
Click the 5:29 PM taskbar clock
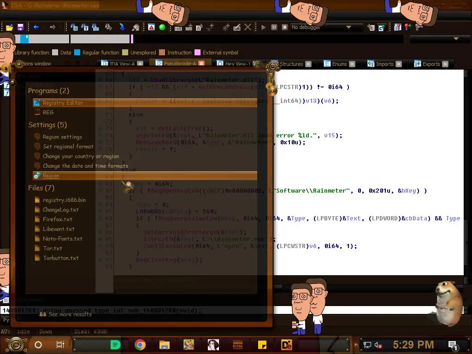413,345
